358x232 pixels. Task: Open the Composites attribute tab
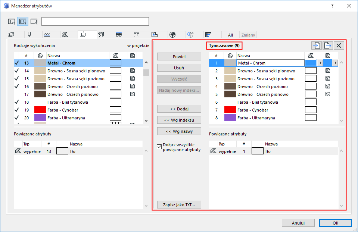pos(119,35)
